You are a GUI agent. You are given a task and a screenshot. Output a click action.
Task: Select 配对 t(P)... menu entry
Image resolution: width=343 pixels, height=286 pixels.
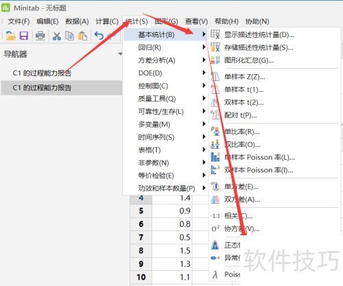click(240, 115)
